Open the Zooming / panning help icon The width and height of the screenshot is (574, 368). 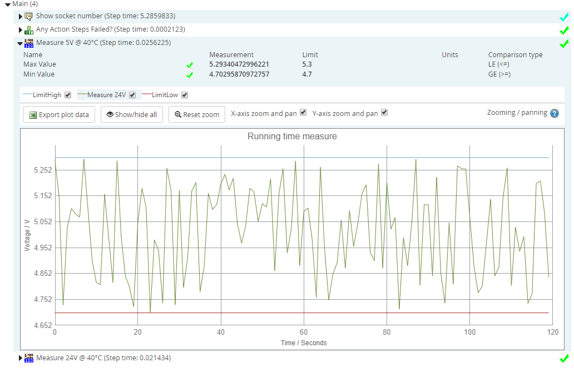tap(554, 113)
